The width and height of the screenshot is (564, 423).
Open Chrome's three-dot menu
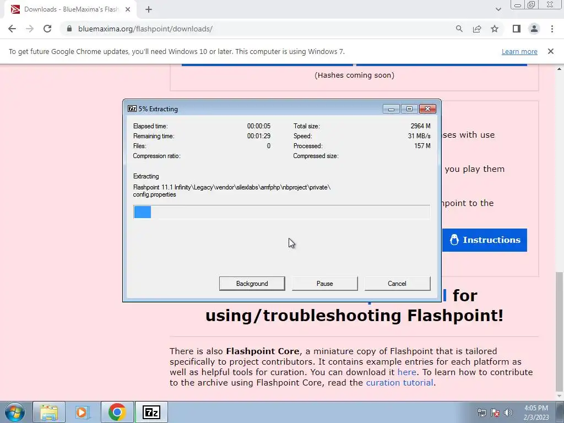click(552, 29)
